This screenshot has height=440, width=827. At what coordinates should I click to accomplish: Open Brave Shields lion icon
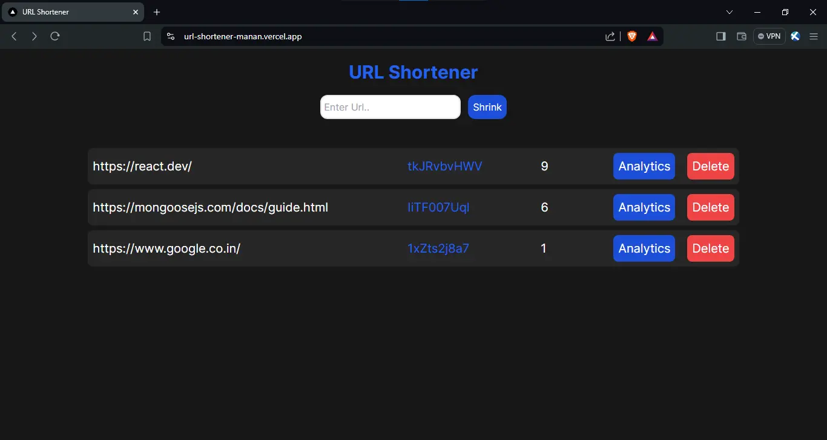(x=632, y=36)
